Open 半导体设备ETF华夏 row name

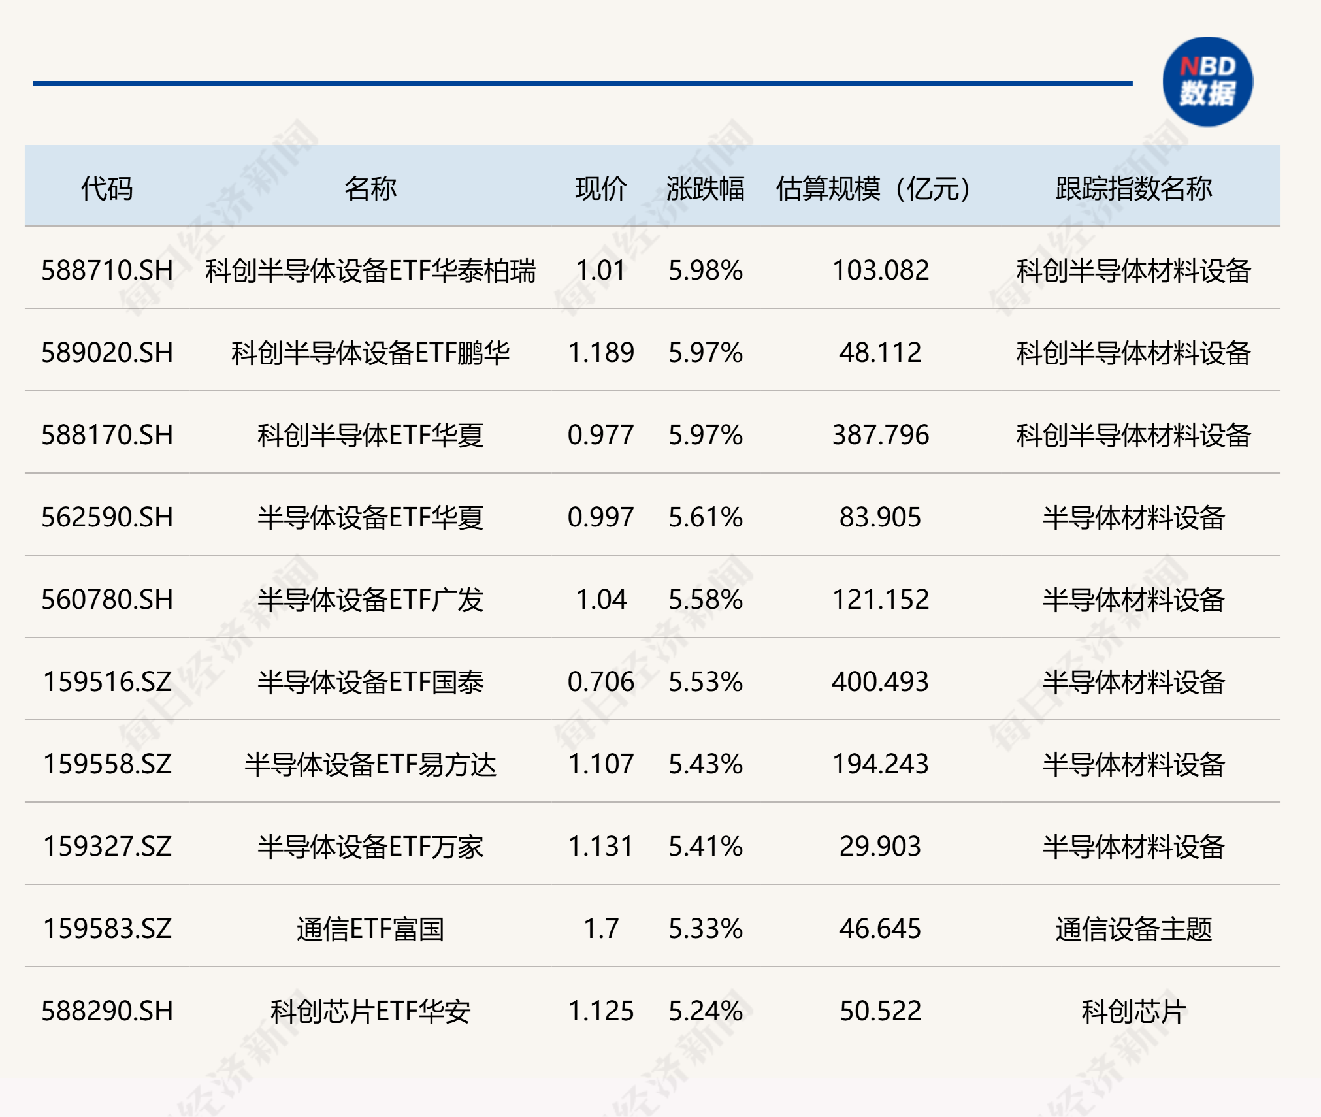(370, 517)
